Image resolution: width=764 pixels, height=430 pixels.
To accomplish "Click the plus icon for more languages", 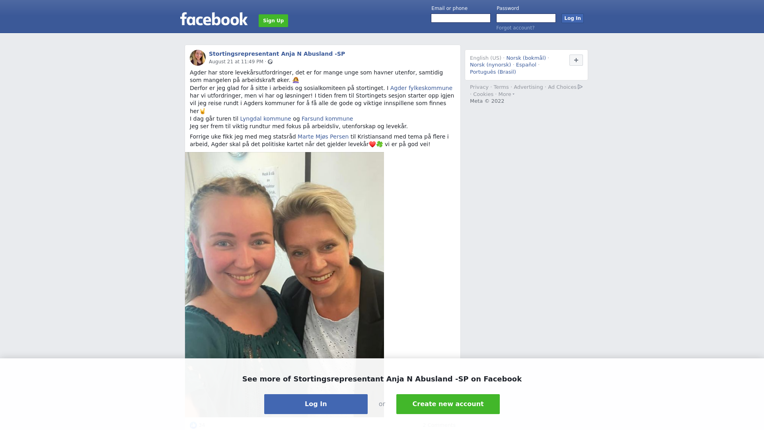I will (576, 60).
